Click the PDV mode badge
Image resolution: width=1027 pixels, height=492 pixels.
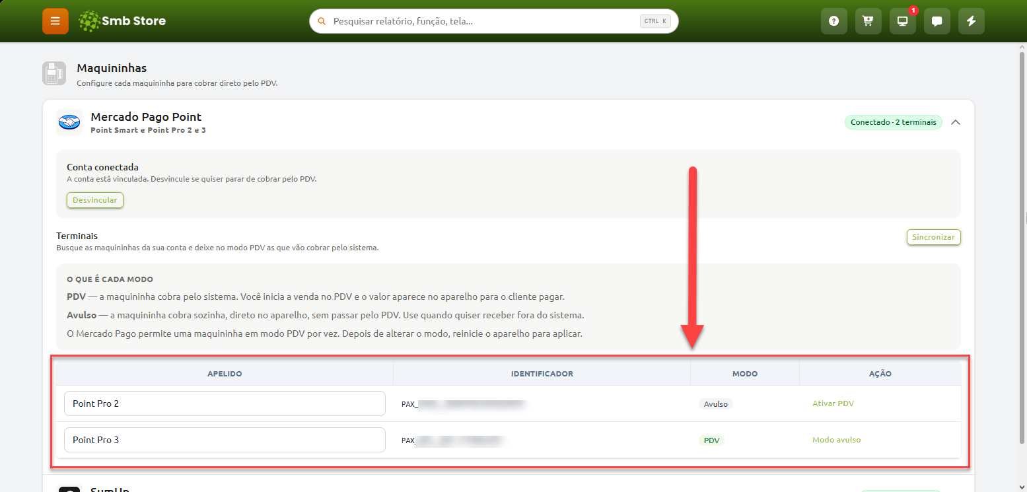711,440
